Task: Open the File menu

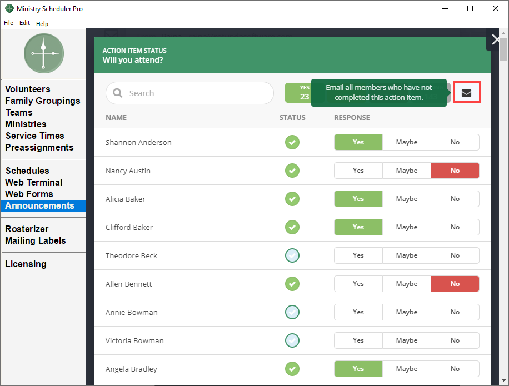Action: click(9, 23)
